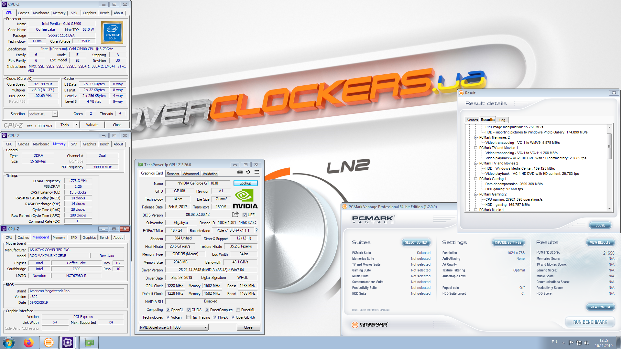Viewport: 621px width, 349px height.
Task: Click GPU-Z title bar app icon
Action: (140, 165)
